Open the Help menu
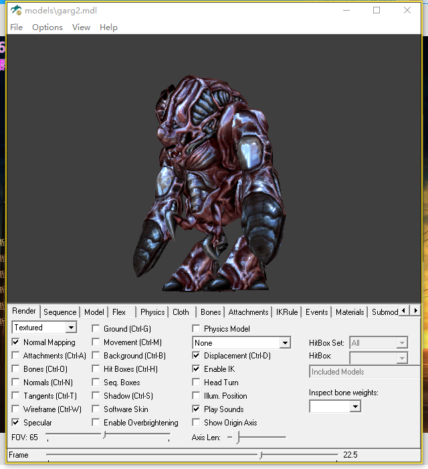 (108, 27)
